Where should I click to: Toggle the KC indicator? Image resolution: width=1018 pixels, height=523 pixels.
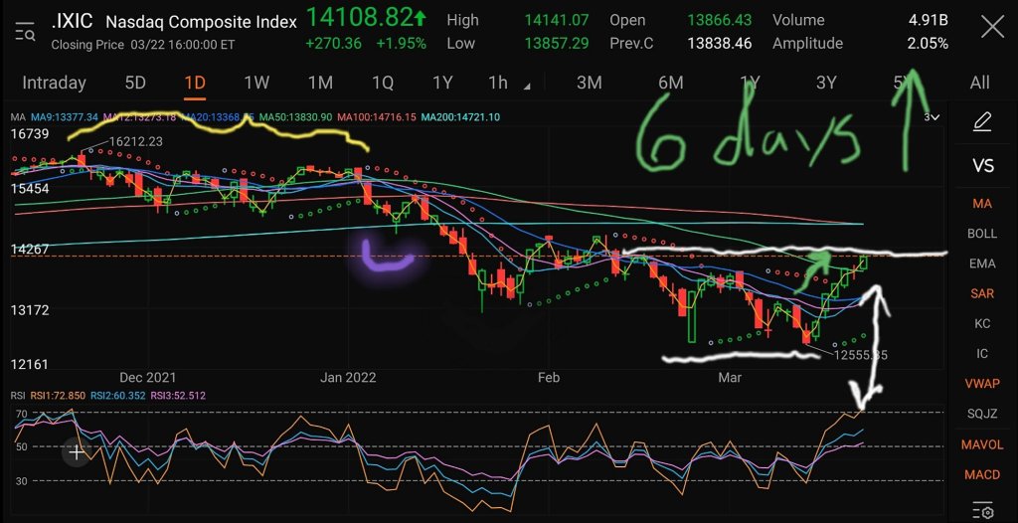tap(982, 323)
